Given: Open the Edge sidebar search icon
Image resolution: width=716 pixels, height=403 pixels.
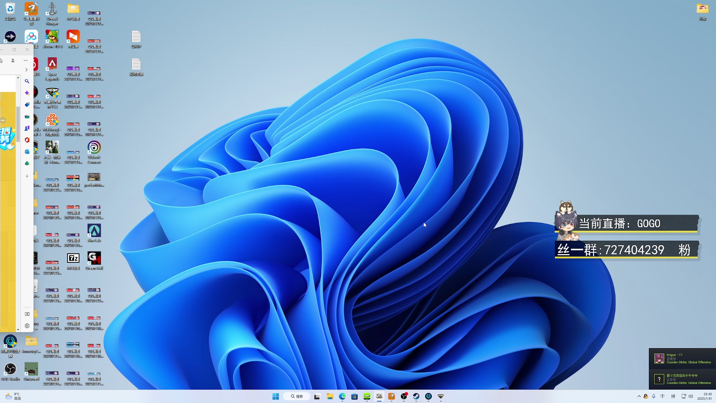Looking at the screenshot, I should (27, 81).
